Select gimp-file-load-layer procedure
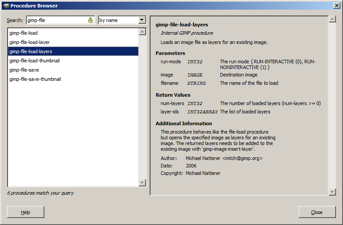 point(73,42)
